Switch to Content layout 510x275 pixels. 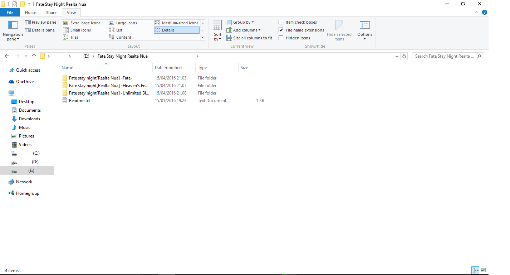pos(120,37)
